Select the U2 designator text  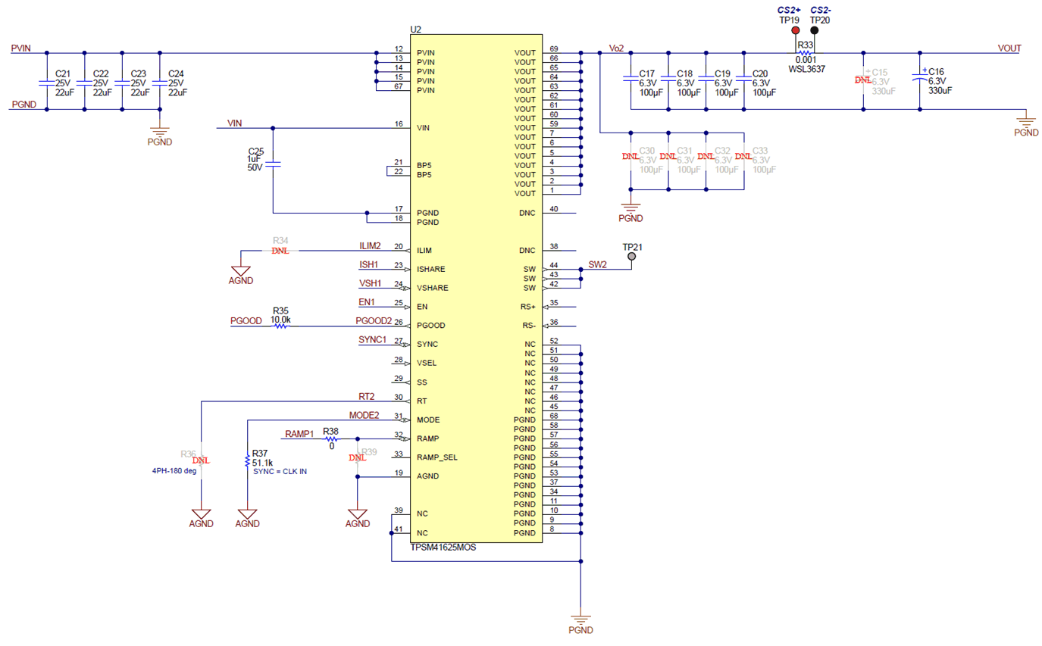tap(415, 29)
